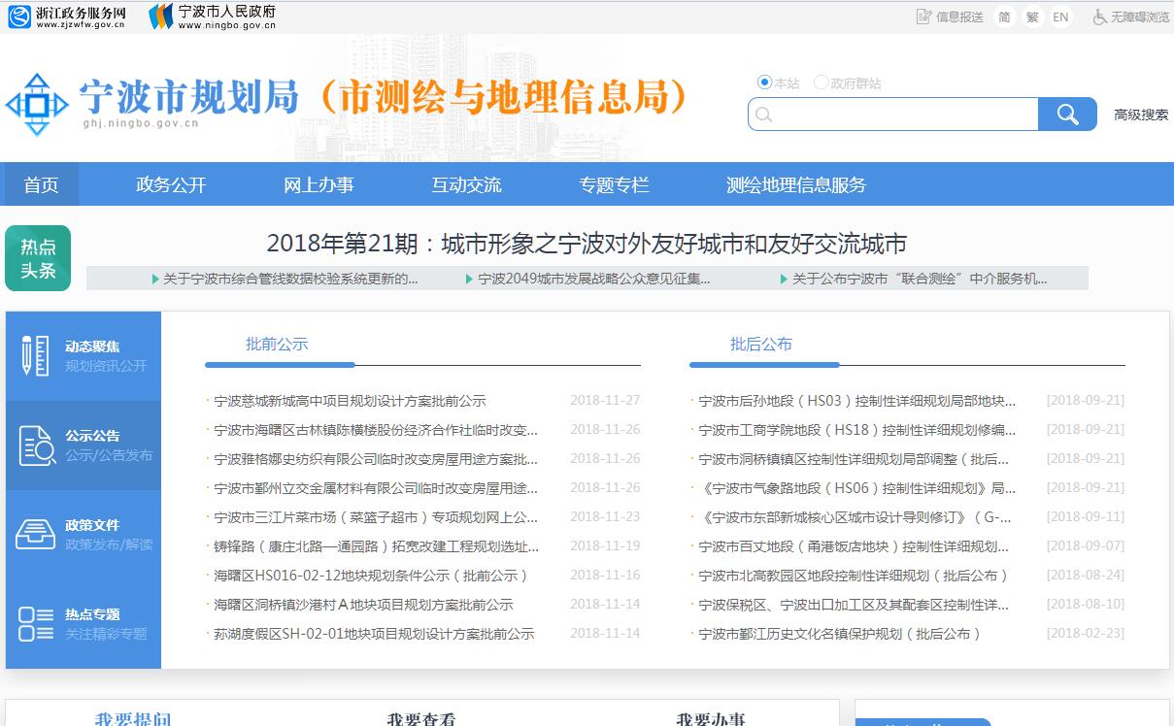Switch to the 批前公示 tab

click(x=277, y=345)
